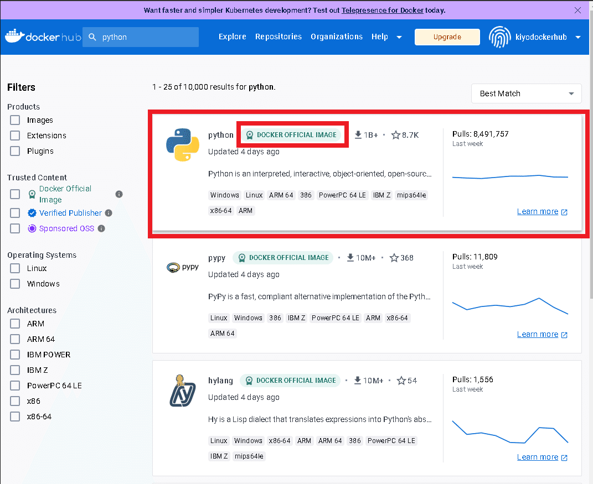The height and width of the screenshot is (484, 593).
Task: Open Learn more link for hylang
Action: 538,457
